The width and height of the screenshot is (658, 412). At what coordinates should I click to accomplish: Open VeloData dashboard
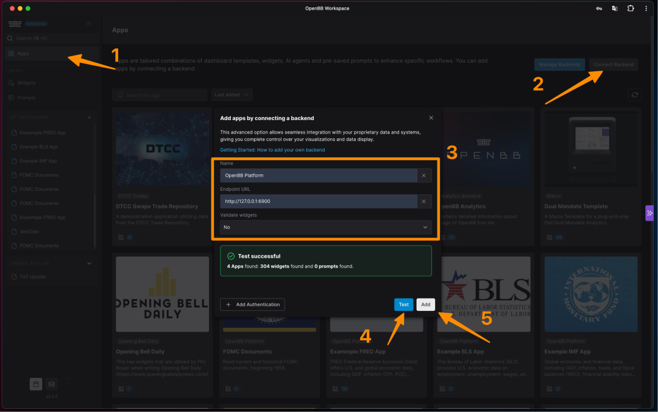tap(29, 232)
